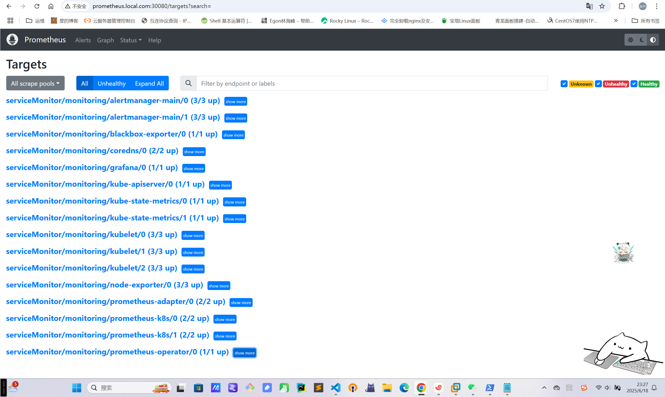This screenshot has width=665, height=397.
Task: Open the Rocky Linux bookmark
Action: tap(347, 21)
